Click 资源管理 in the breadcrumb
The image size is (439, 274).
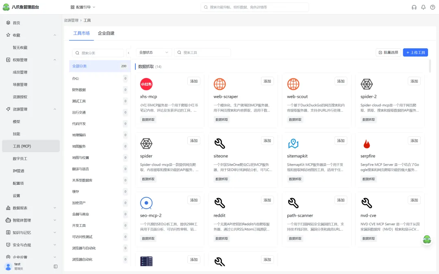tap(71, 20)
